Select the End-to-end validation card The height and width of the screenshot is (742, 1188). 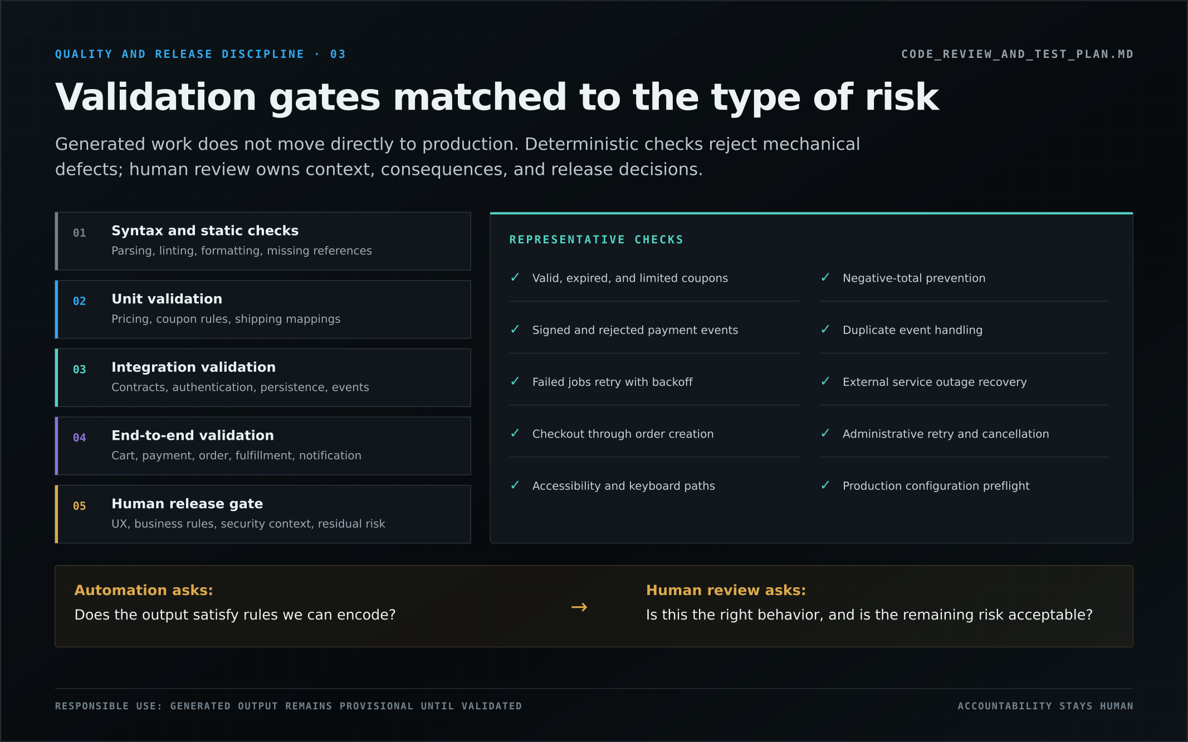[x=263, y=446]
